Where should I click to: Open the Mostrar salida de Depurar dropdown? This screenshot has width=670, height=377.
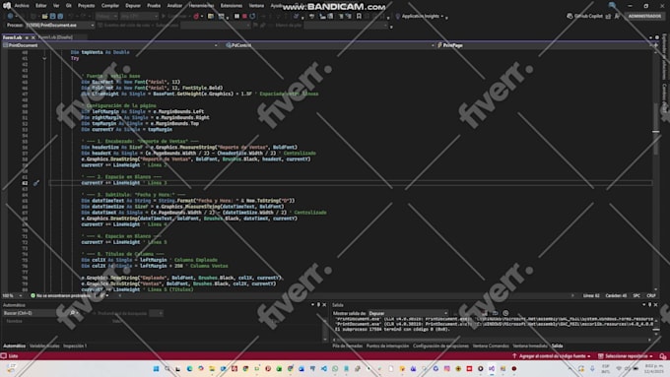click(408, 313)
